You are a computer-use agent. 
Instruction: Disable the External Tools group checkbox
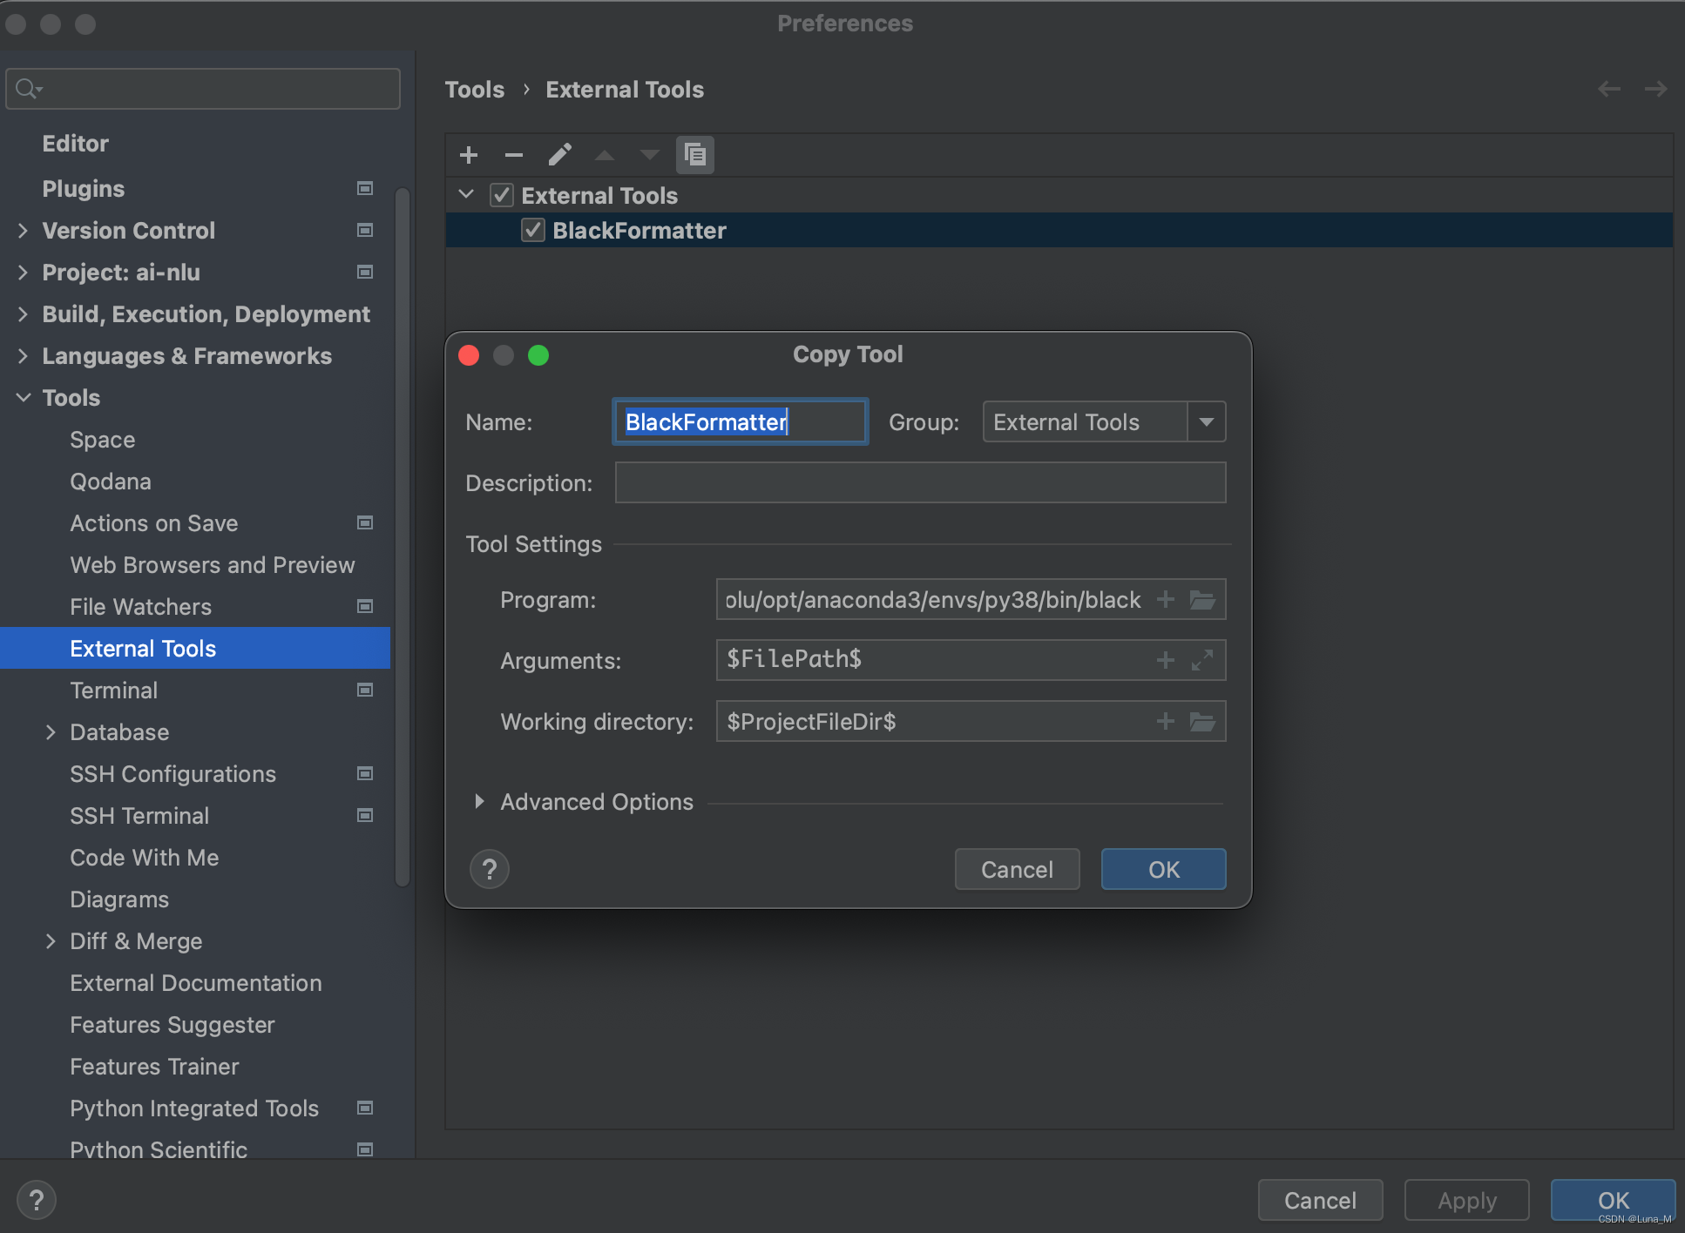(x=501, y=195)
